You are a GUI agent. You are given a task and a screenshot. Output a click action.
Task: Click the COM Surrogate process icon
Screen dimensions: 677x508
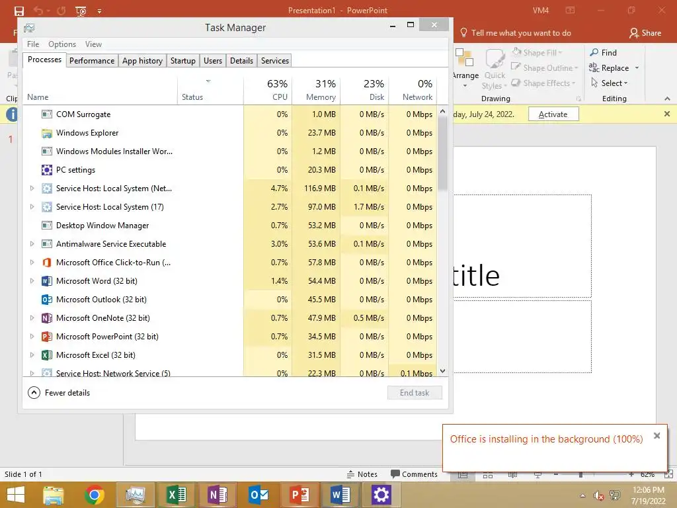[x=47, y=114]
